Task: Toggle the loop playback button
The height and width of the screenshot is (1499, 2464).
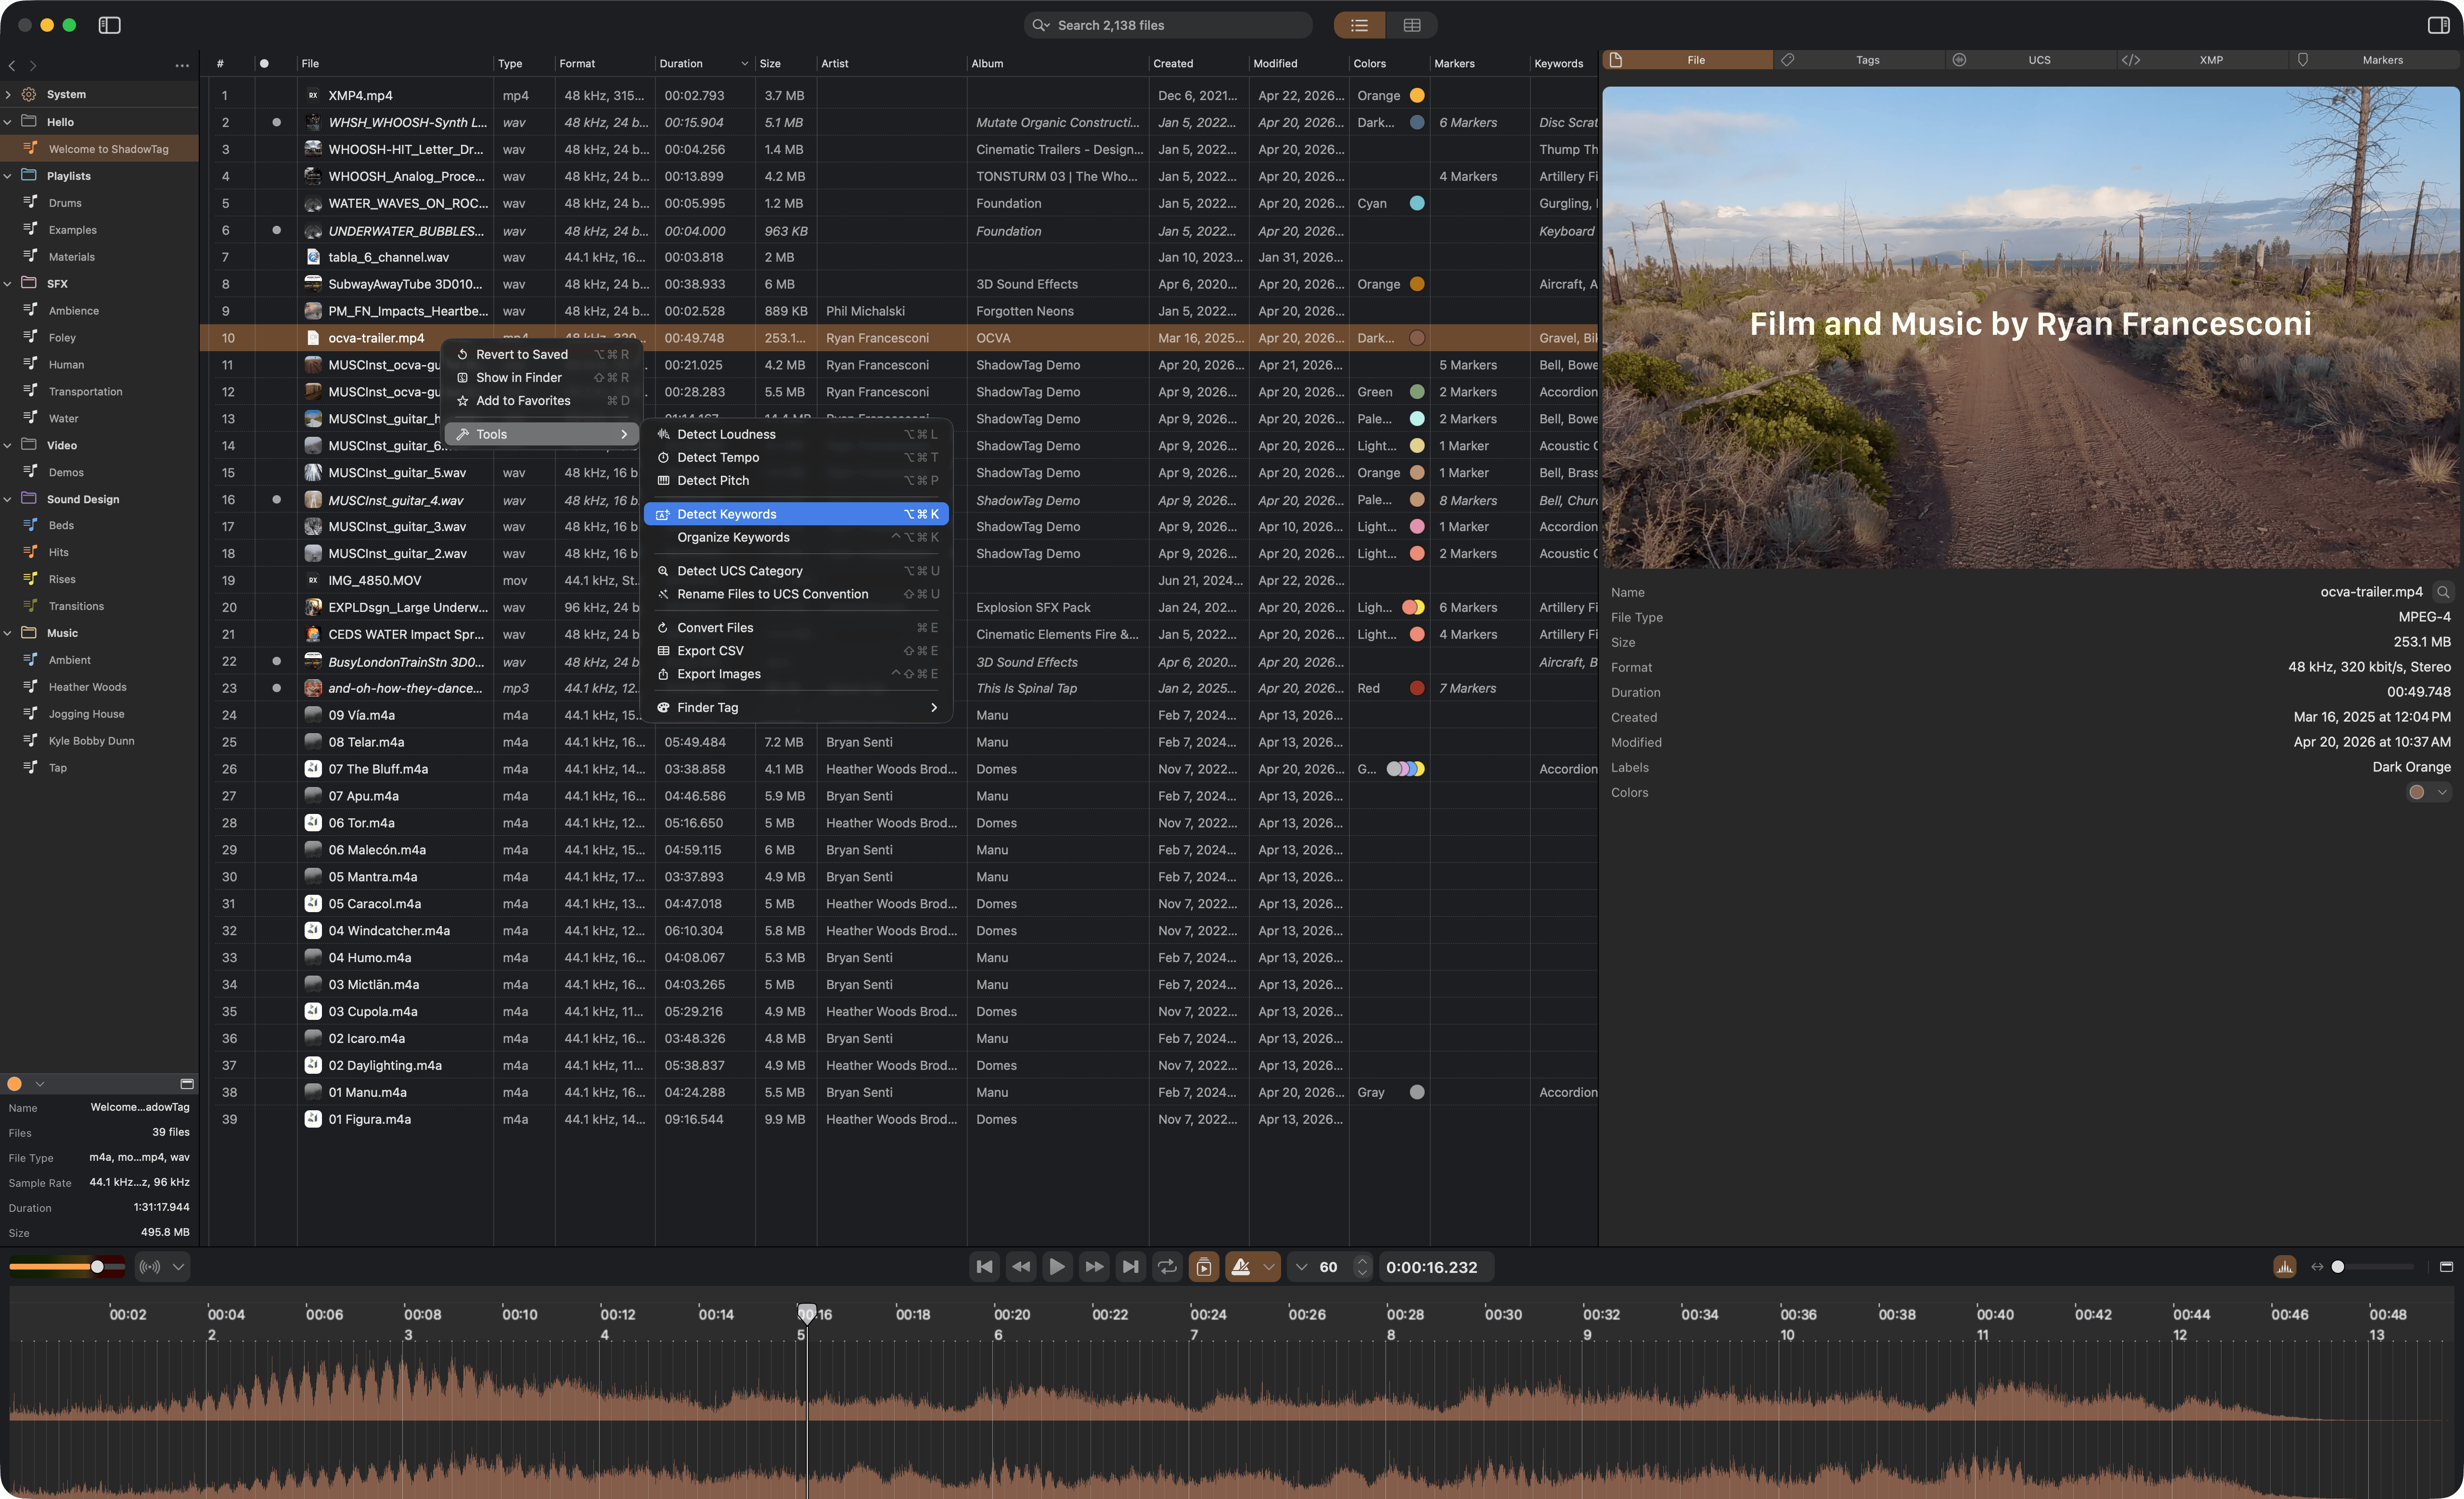Action: tap(1167, 1267)
